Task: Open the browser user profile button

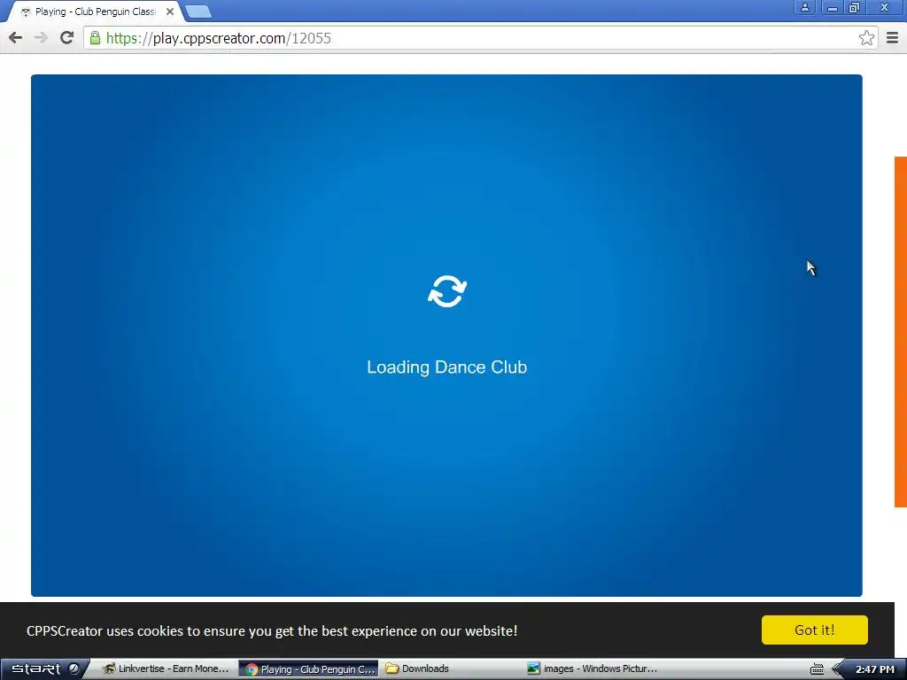Action: 804,7
